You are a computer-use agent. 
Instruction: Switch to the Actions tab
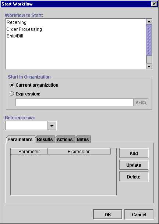65,139
